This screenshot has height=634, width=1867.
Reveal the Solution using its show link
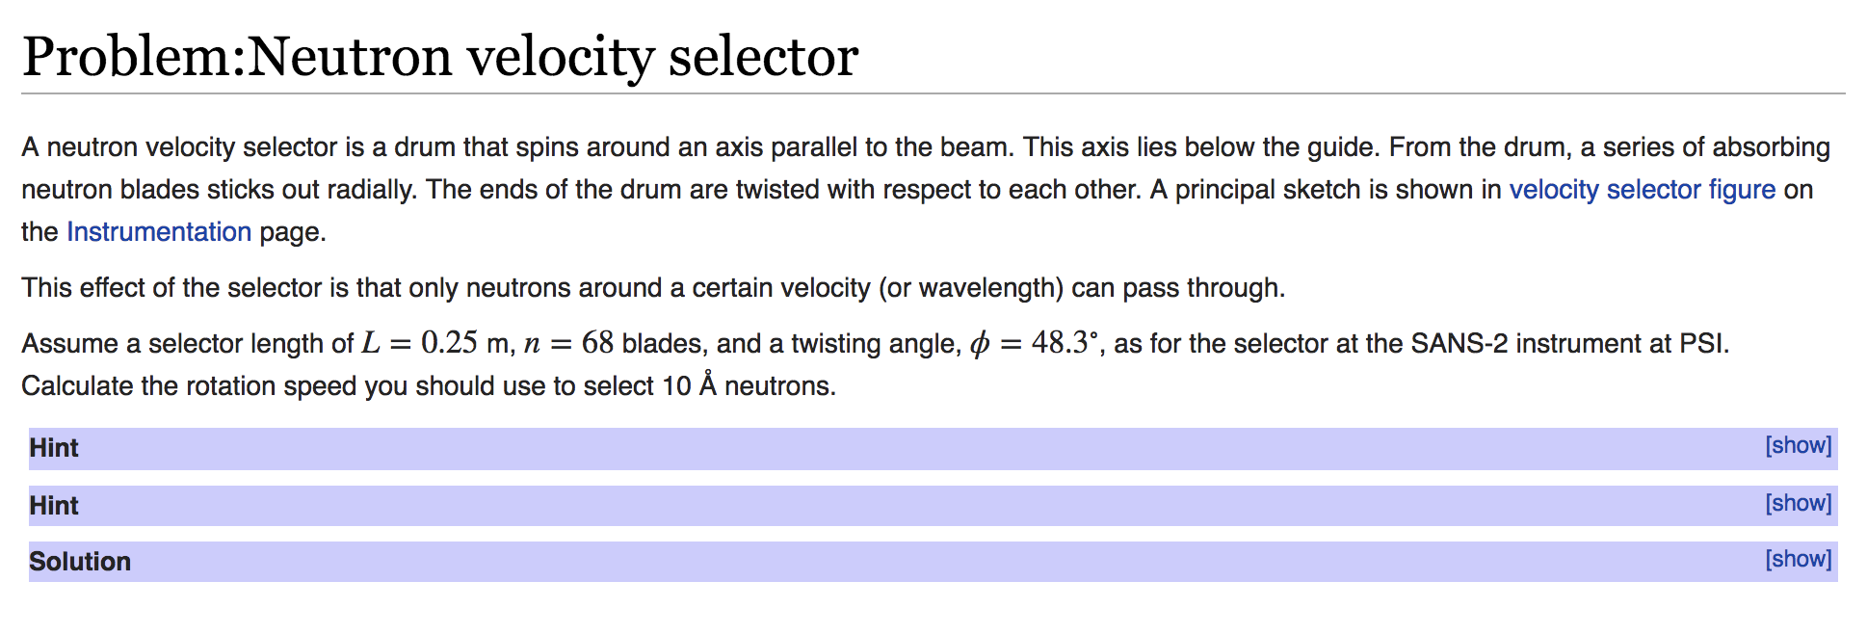(1798, 559)
